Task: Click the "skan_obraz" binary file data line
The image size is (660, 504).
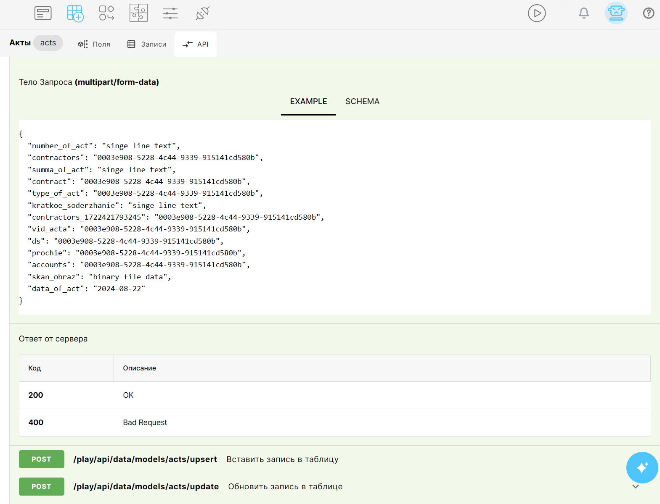Action: click(99, 277)
